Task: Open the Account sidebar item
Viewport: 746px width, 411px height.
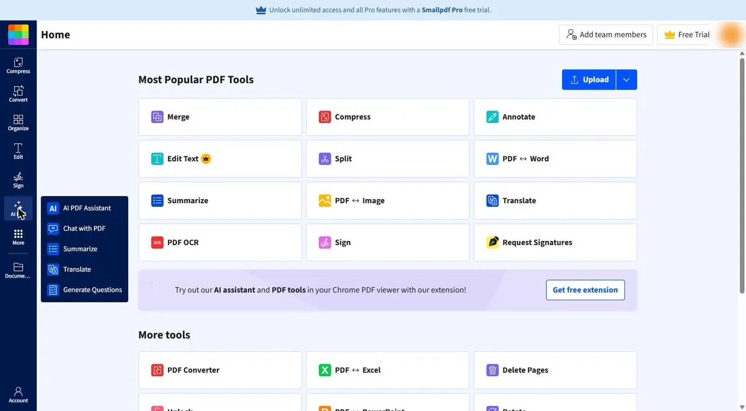Action: pos(18,394)
